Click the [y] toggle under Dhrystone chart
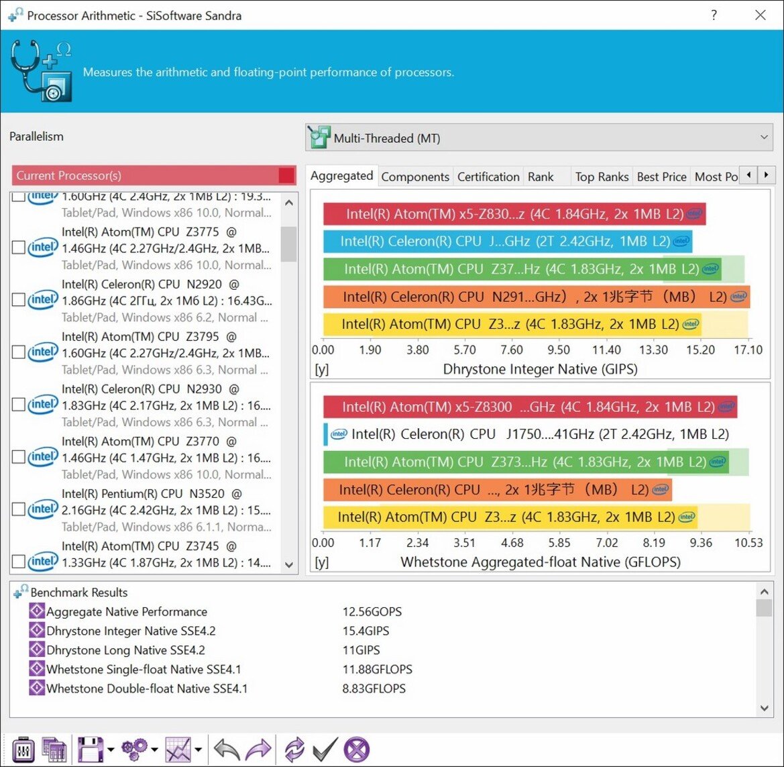 coord(321,369)
